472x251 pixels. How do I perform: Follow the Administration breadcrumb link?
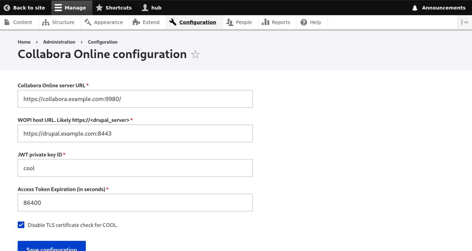[x=59, y=42]
